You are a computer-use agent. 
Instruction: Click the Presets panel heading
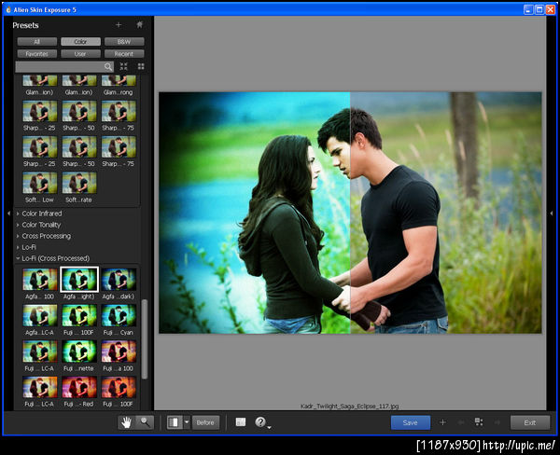(x=25, y=25)
